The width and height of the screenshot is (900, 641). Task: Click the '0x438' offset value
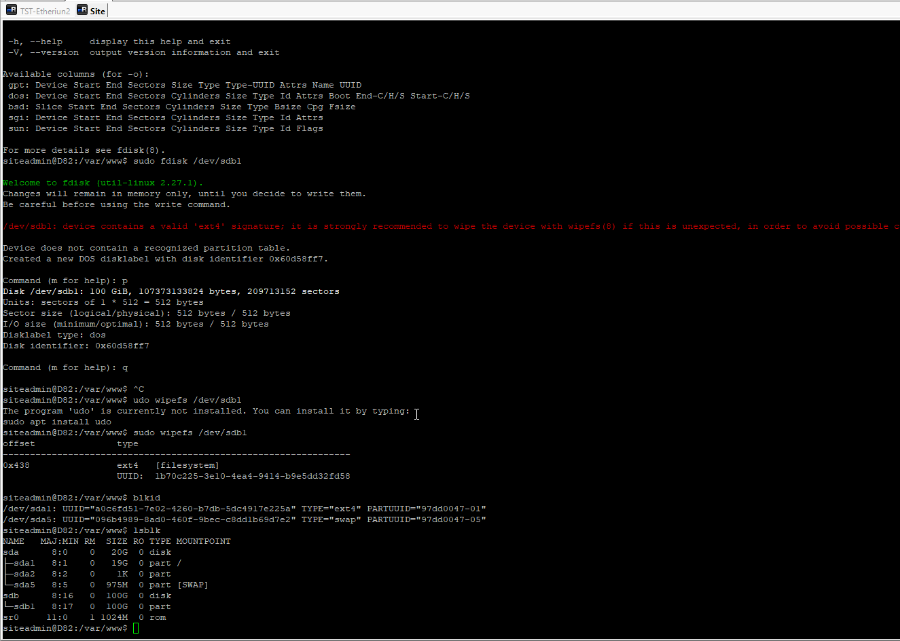pyautogui.click(x=16, y=465)
